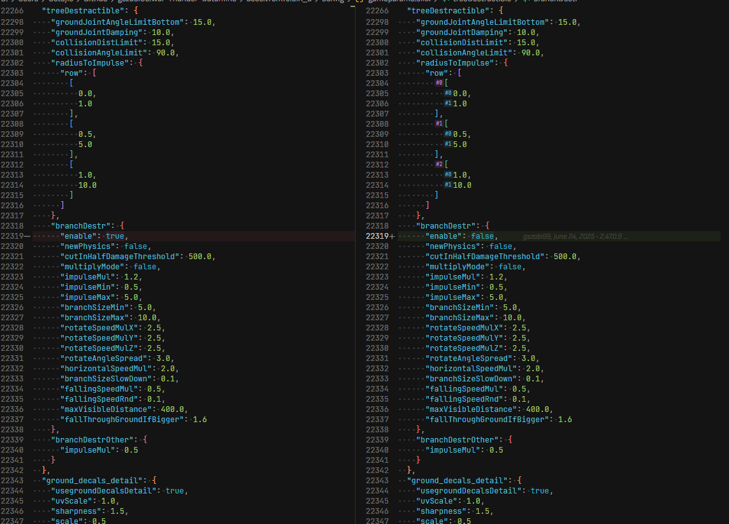Click "fallingSpeedRnd" in the right pane
The width and height of the screenshot is (729, 524).
(464, 399)
